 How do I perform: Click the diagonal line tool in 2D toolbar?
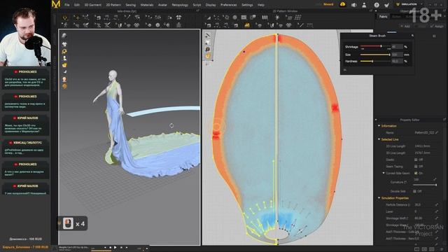pyautogui.click(x=300, y=25)
